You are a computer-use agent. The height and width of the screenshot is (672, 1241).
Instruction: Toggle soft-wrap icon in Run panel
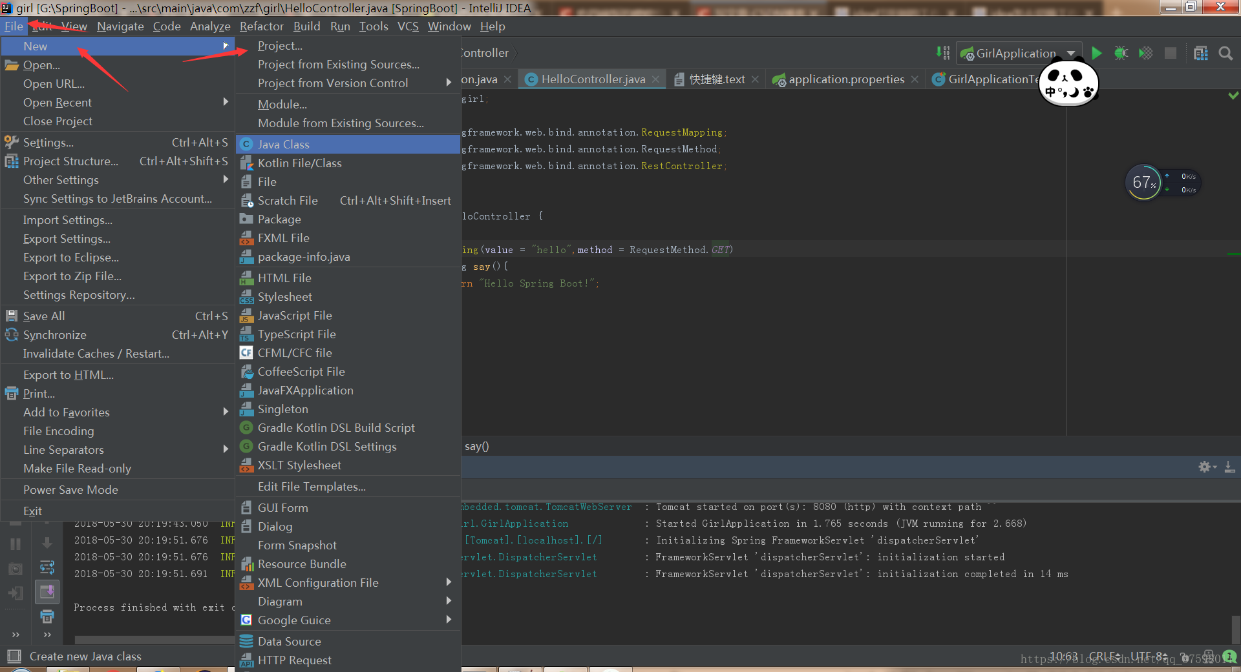pos(47,567)
